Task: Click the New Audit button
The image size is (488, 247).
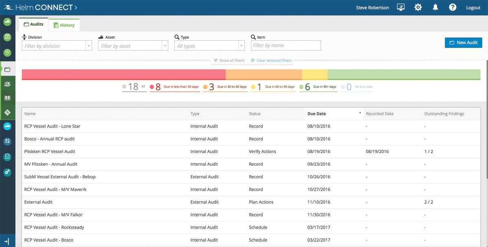Action: pos(463,43)
